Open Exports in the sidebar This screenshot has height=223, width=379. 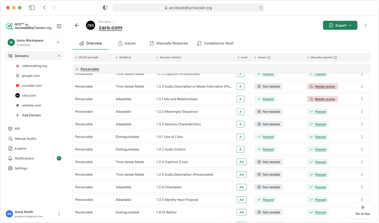(17, 149)
